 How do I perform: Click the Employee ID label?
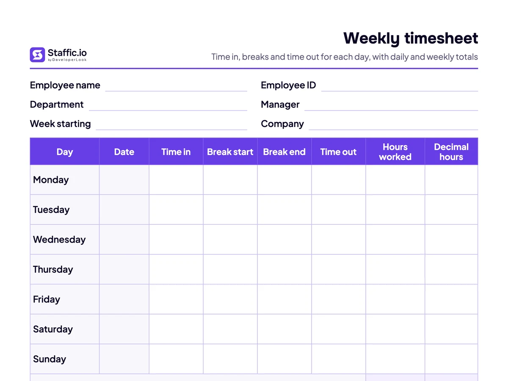(288, 85)
